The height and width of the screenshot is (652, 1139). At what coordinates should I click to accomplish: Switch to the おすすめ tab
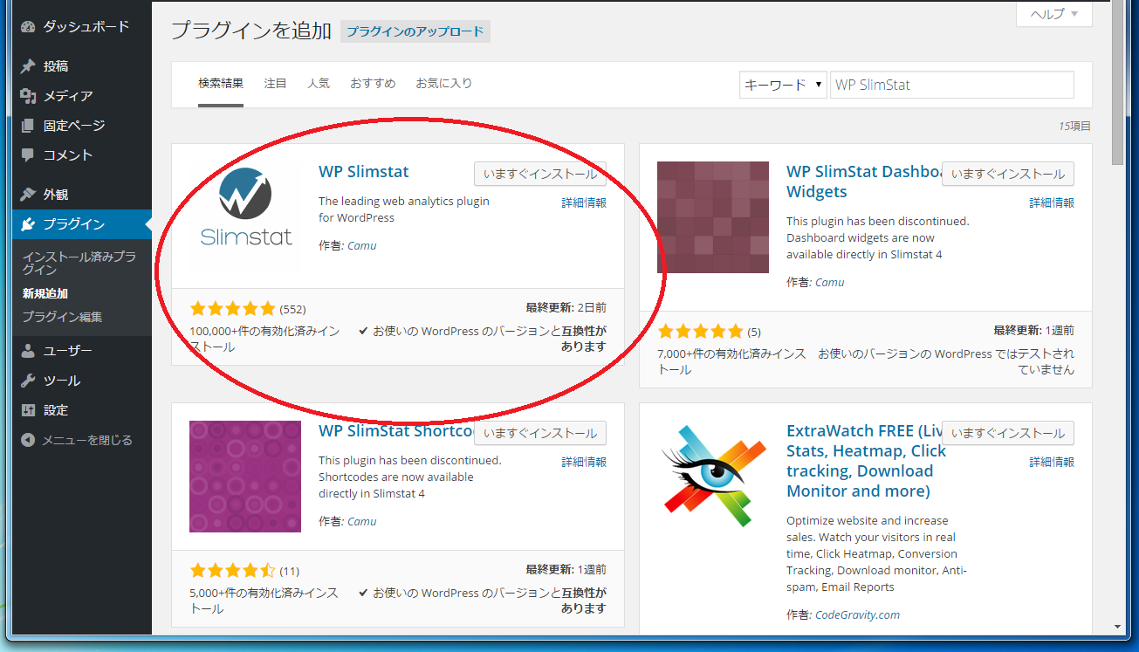tap(373, 84)
